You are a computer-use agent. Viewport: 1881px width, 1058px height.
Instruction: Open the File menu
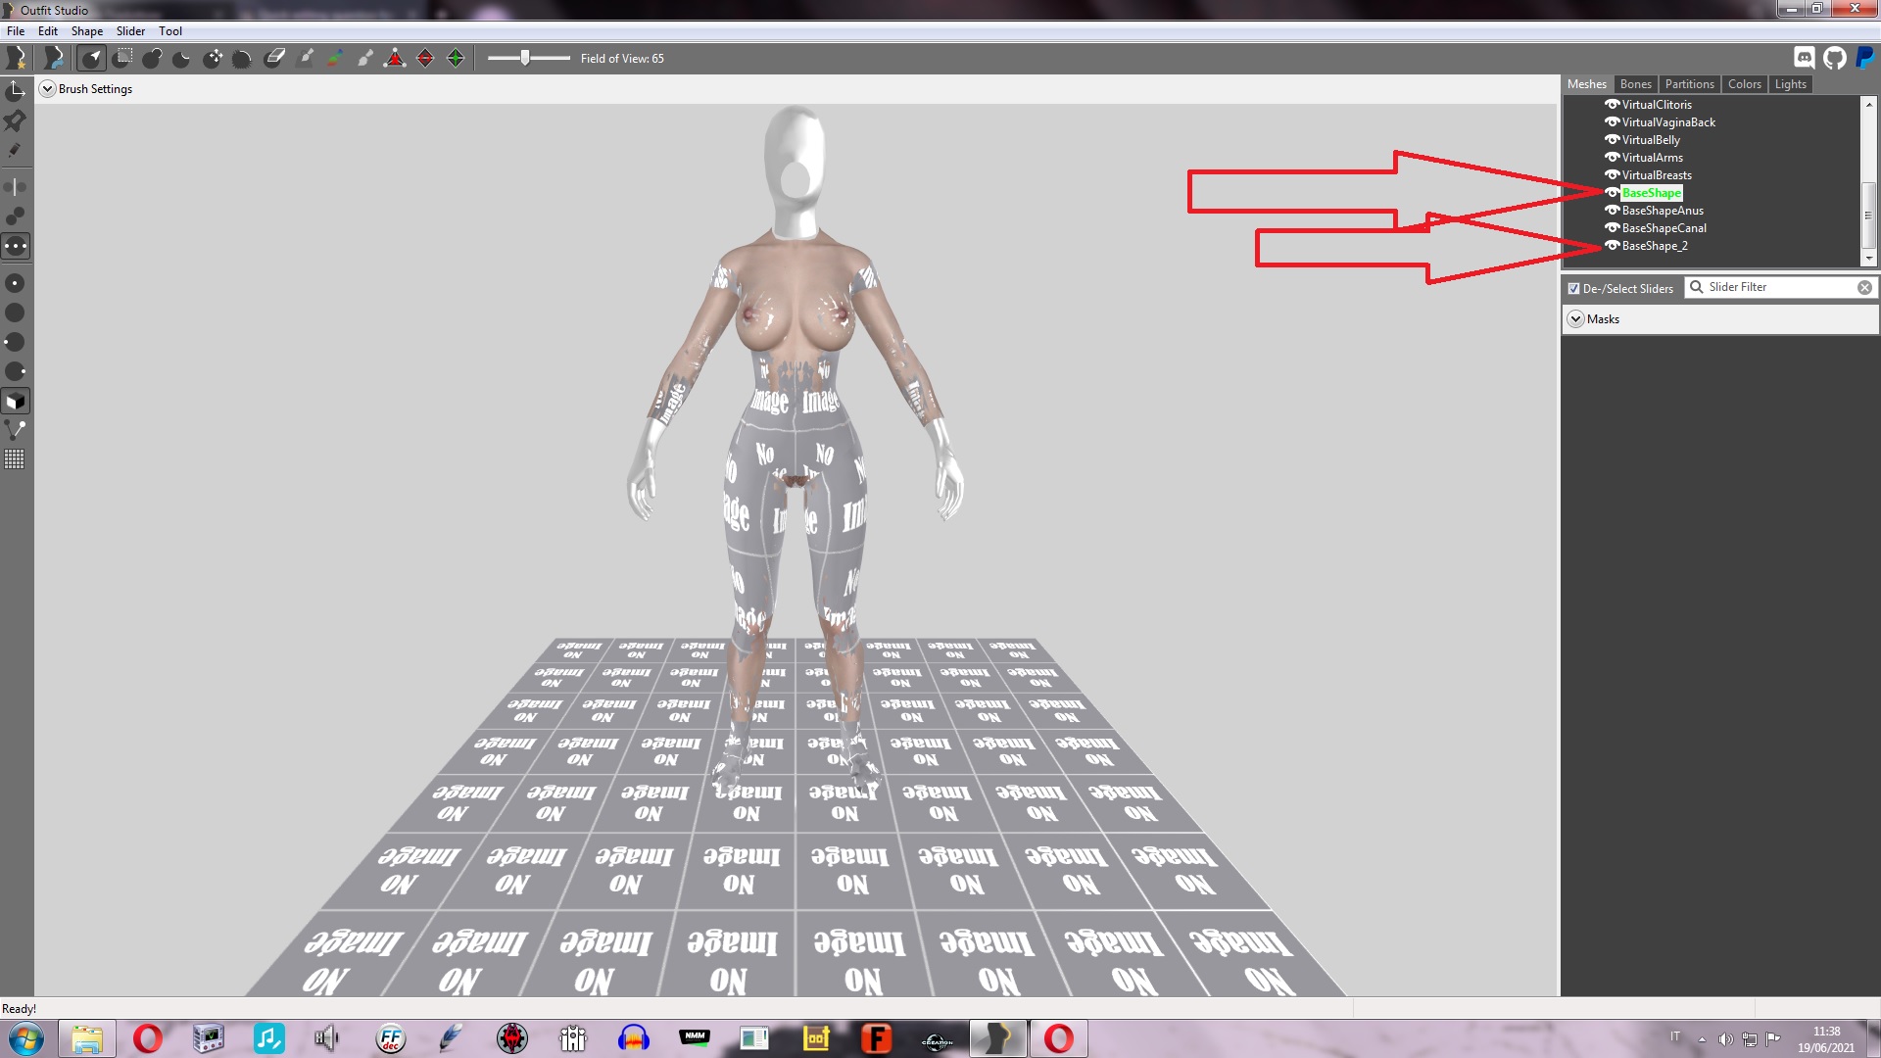tap(16, 31)
